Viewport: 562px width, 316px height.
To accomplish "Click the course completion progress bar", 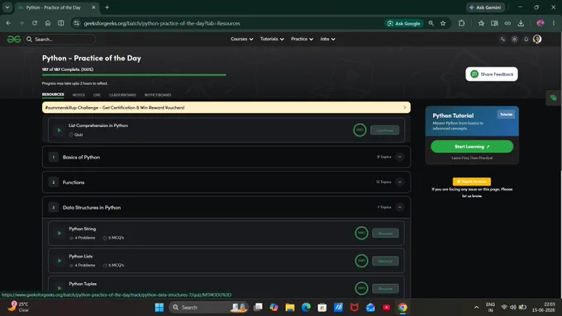I will point(134,75).
